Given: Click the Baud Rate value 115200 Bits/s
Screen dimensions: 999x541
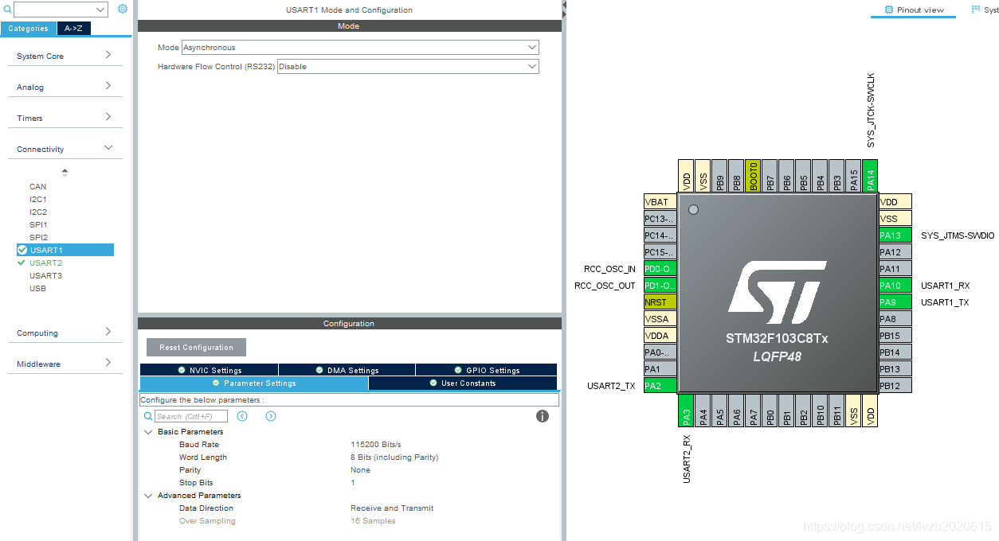Looking at the screenshot, I should [x=376, y=445].
